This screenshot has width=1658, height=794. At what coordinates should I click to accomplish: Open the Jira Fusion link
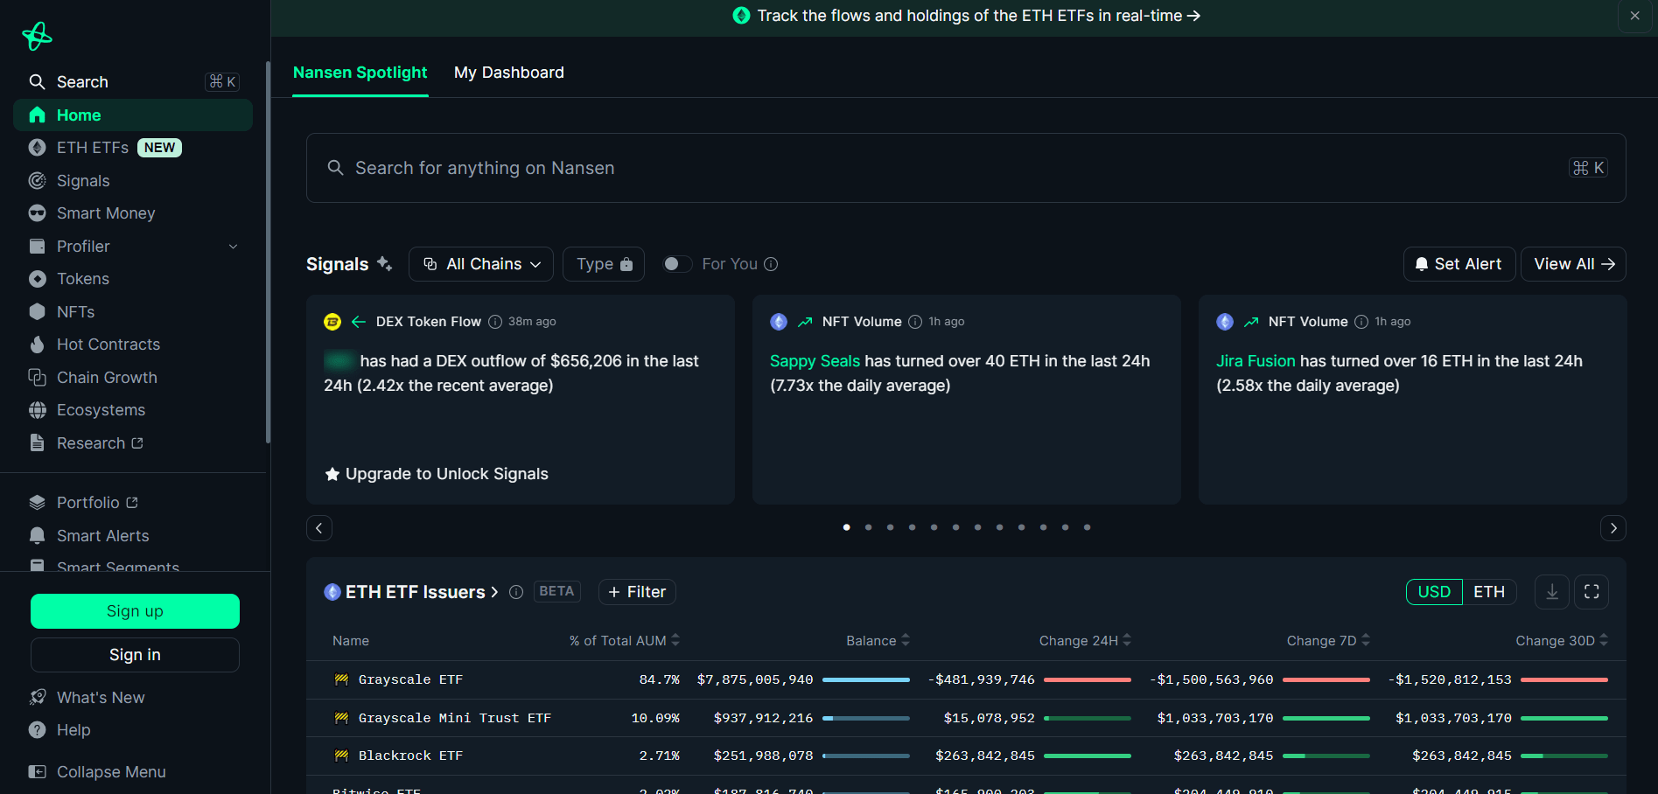pyautogui.click(x=1256, y=361)
